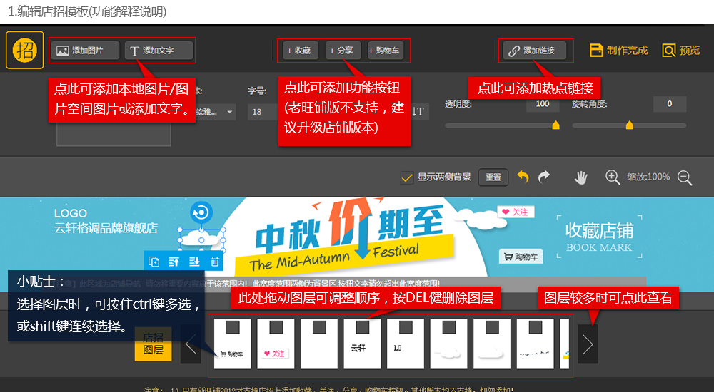Image resolution: width=714 pixels, height=392 pixels.
Task: Select the 云轩 layer thumbnail
Action: [363, 344]
